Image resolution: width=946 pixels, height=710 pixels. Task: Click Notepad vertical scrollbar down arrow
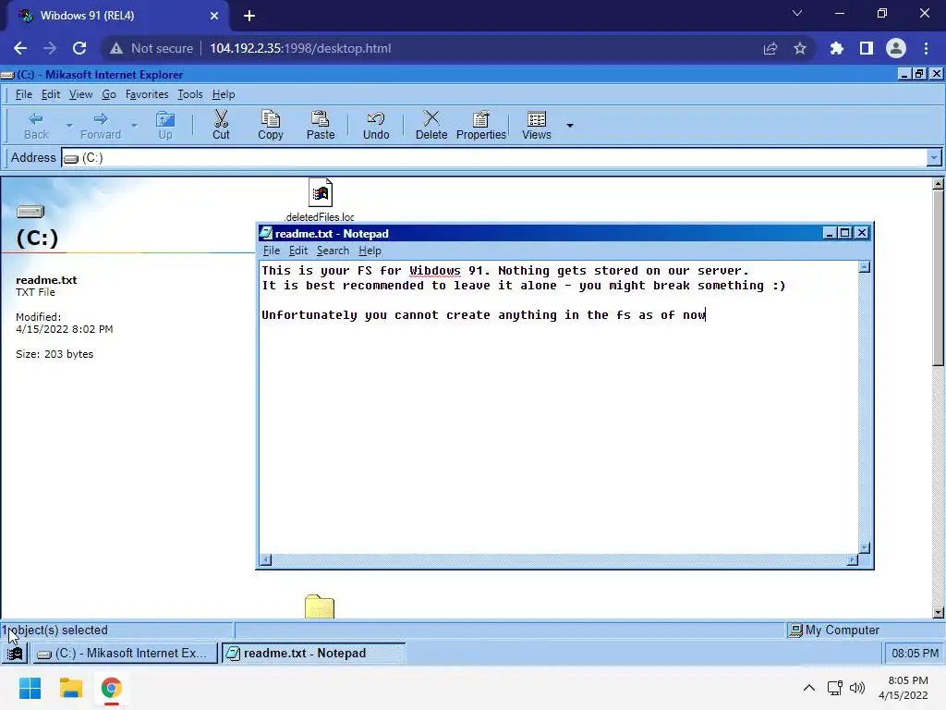(865, 547)
